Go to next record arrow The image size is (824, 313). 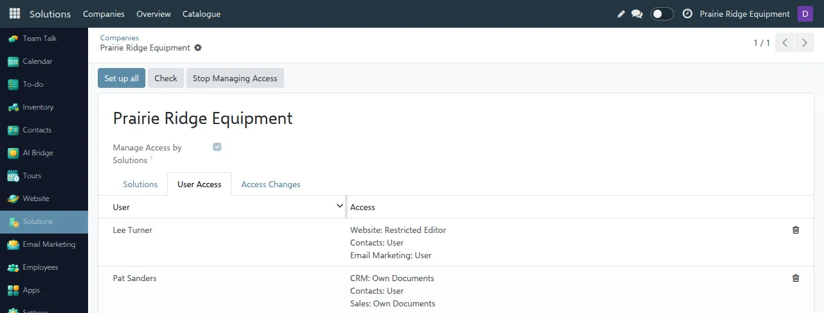pyautogui.click(x=804, y=43)
